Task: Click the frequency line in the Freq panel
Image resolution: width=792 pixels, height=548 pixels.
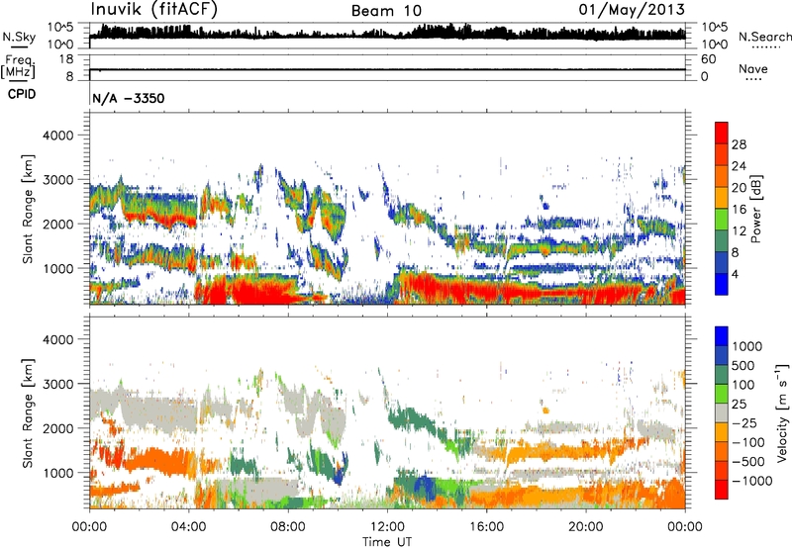Action: point(387,69)
